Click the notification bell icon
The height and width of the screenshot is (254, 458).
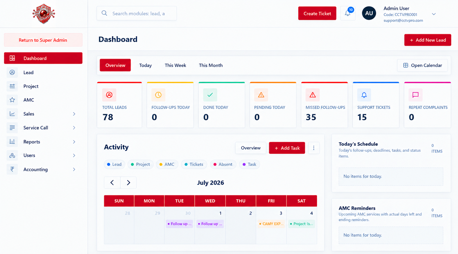(x=348, y=13)
